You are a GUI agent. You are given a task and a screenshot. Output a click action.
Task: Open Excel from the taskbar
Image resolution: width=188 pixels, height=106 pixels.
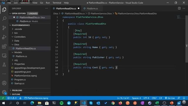[157, 103]
